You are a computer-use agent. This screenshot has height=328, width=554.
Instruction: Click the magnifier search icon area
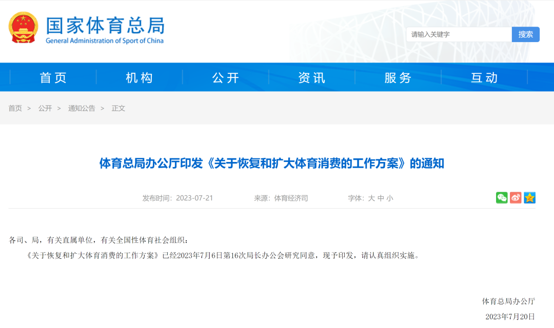[525, 34]
